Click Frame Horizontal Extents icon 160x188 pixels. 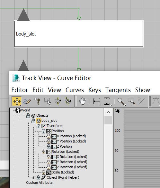(97, 101)
